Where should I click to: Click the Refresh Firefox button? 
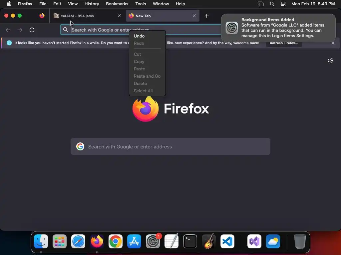[x=284, y=43]
